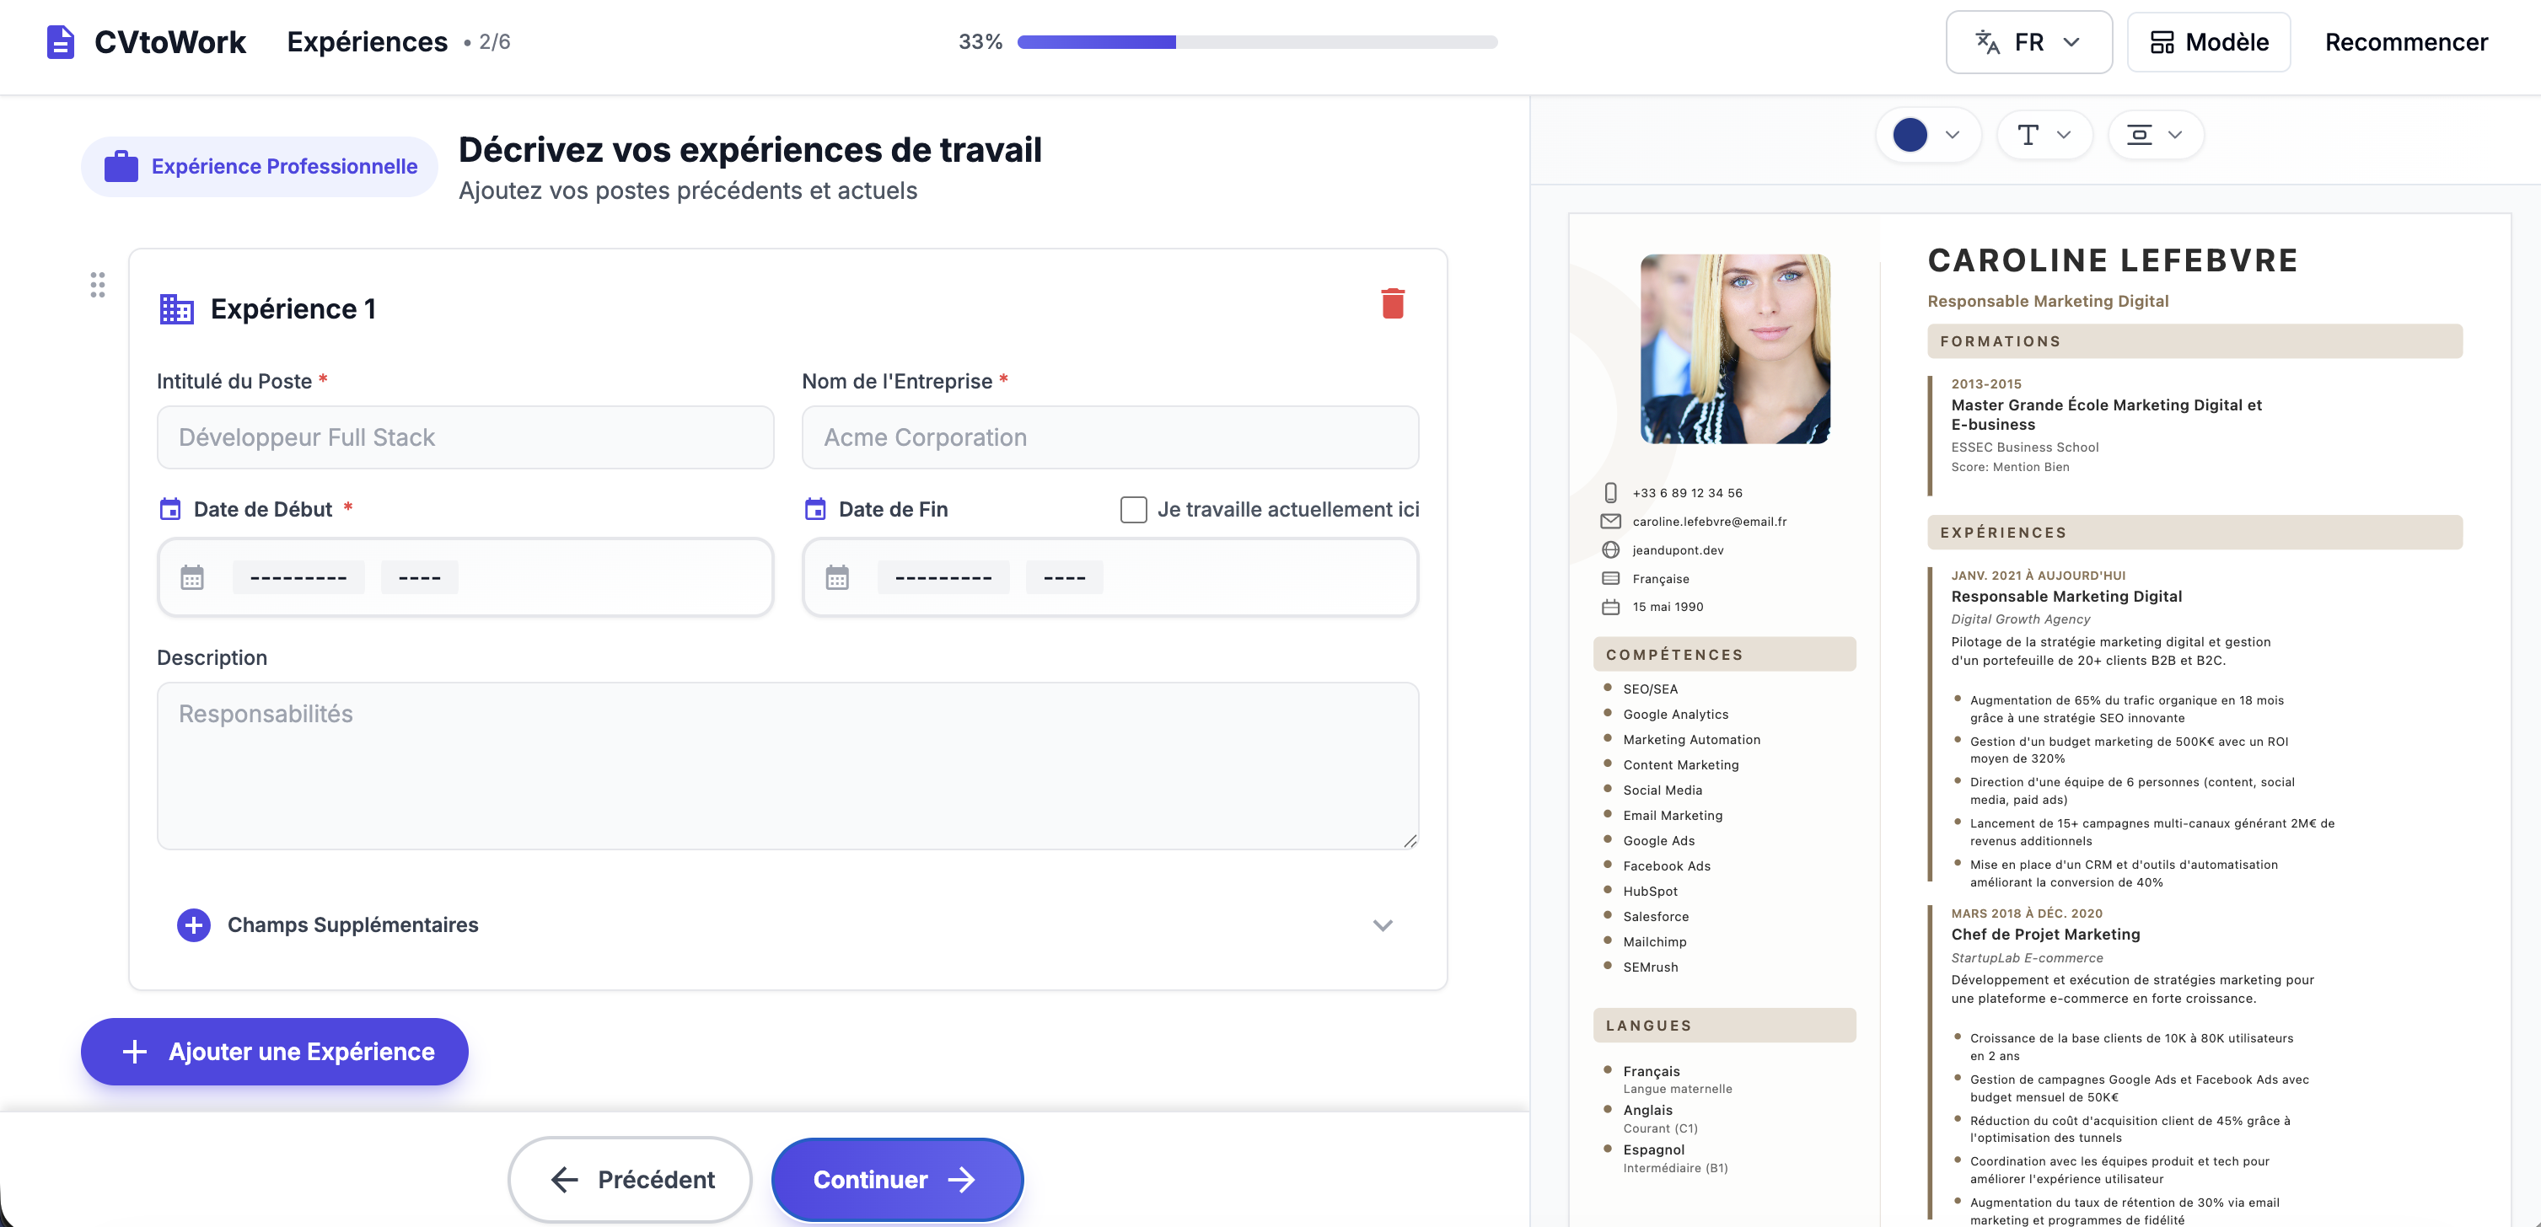This screenshot has width=2541, height=1227.
Task: Click the Expérience Professionnelle tab pill
Action: coord(261,167)
